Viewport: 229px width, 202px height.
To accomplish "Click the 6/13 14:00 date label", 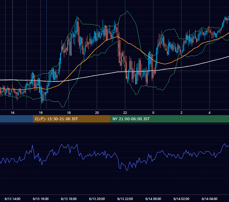I will click(12, 199).
